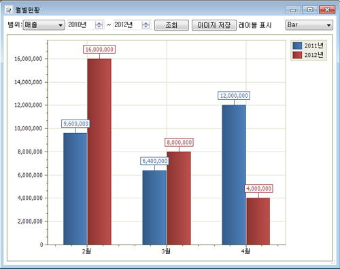Click the 2월 x-axis label
340x269 pixels.
pos(86,251)
